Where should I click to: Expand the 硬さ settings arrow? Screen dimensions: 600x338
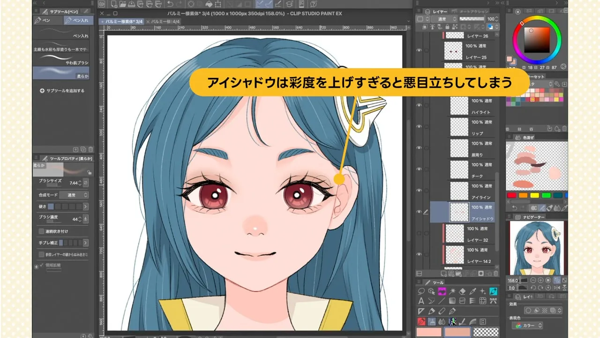pos(86,207)
